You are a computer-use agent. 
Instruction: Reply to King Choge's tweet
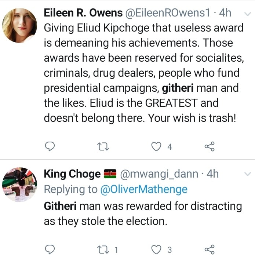[50, 250]
